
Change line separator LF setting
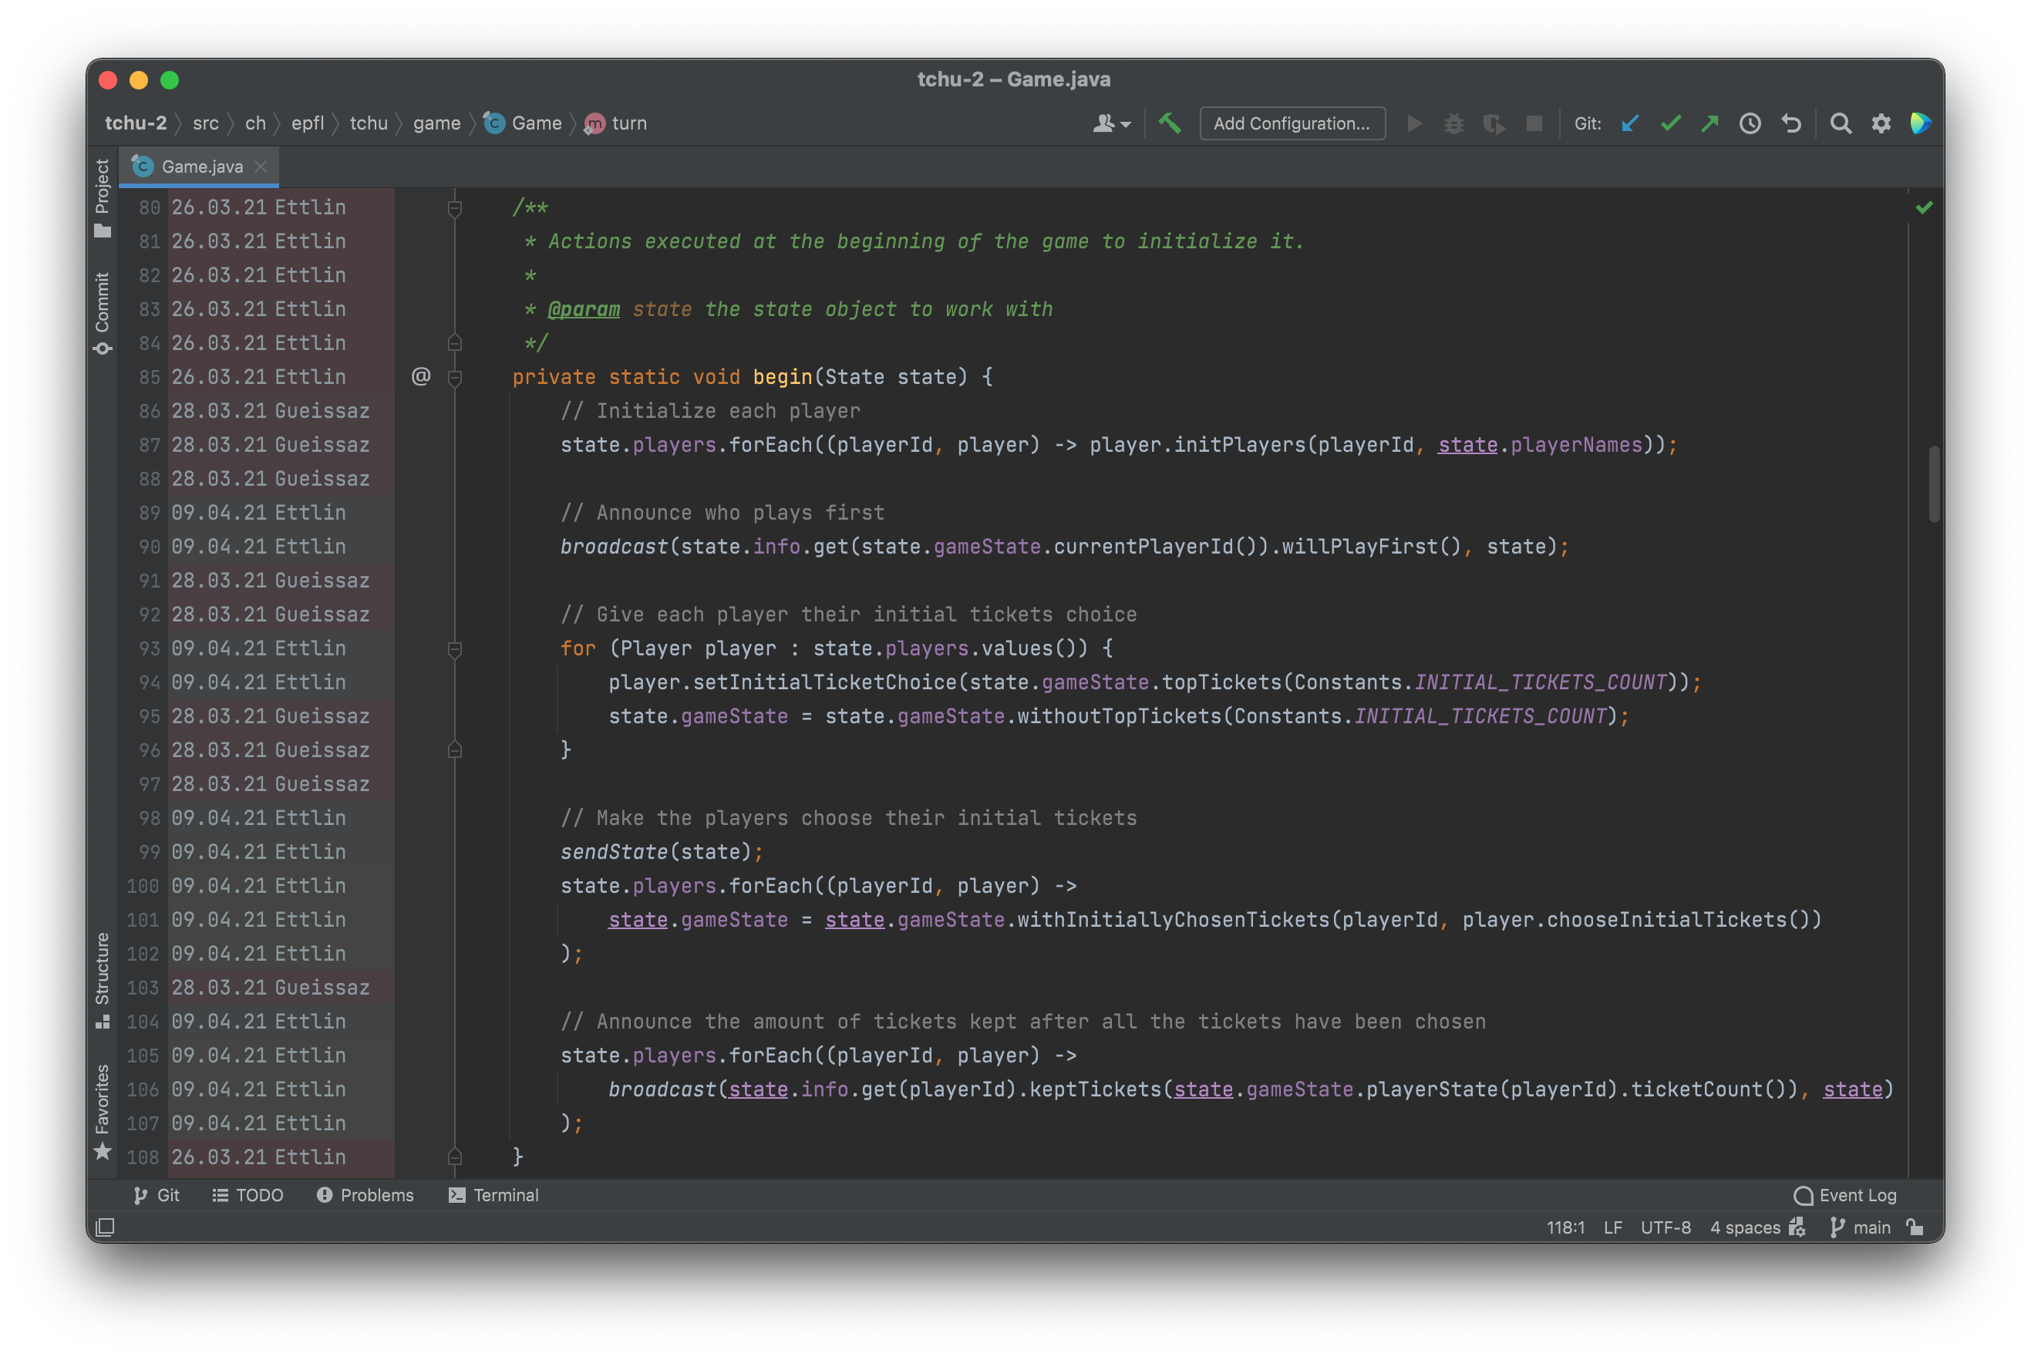pyautogui.click(x=1612, y=1227)
